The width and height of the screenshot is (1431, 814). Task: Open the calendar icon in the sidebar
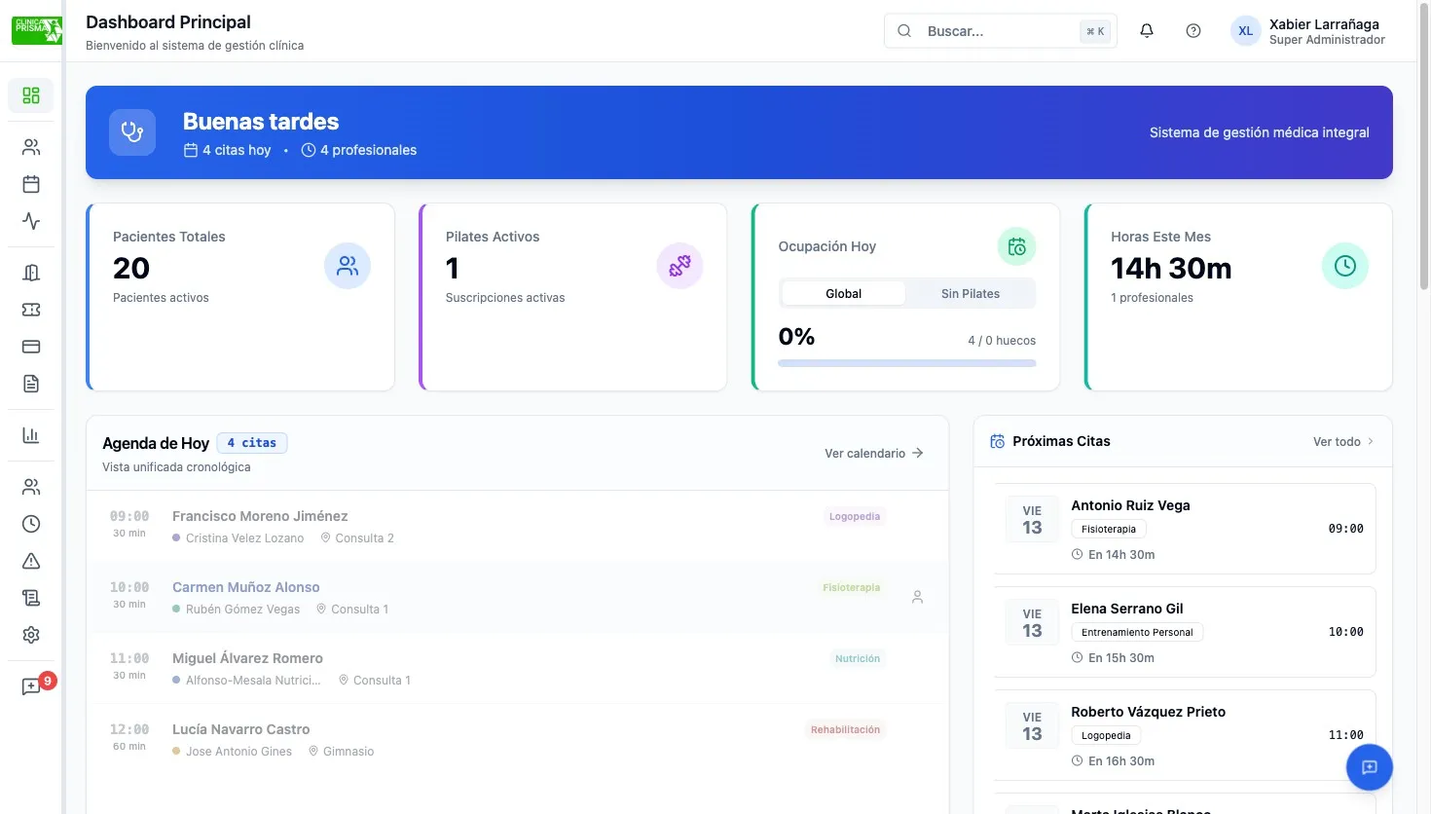point(31,184)
